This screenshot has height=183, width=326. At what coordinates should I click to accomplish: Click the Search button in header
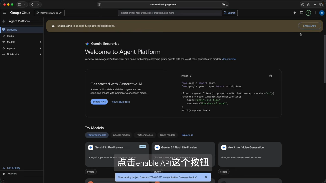(230, 13)
